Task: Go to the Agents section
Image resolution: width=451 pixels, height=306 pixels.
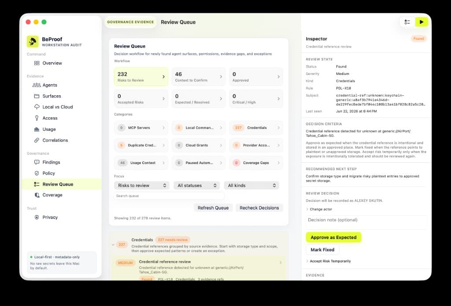Action: click(x=50, y=85)
